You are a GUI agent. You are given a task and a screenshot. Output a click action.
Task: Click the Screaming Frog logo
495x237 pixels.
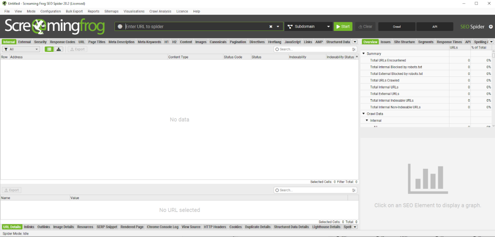coord(55,27)
